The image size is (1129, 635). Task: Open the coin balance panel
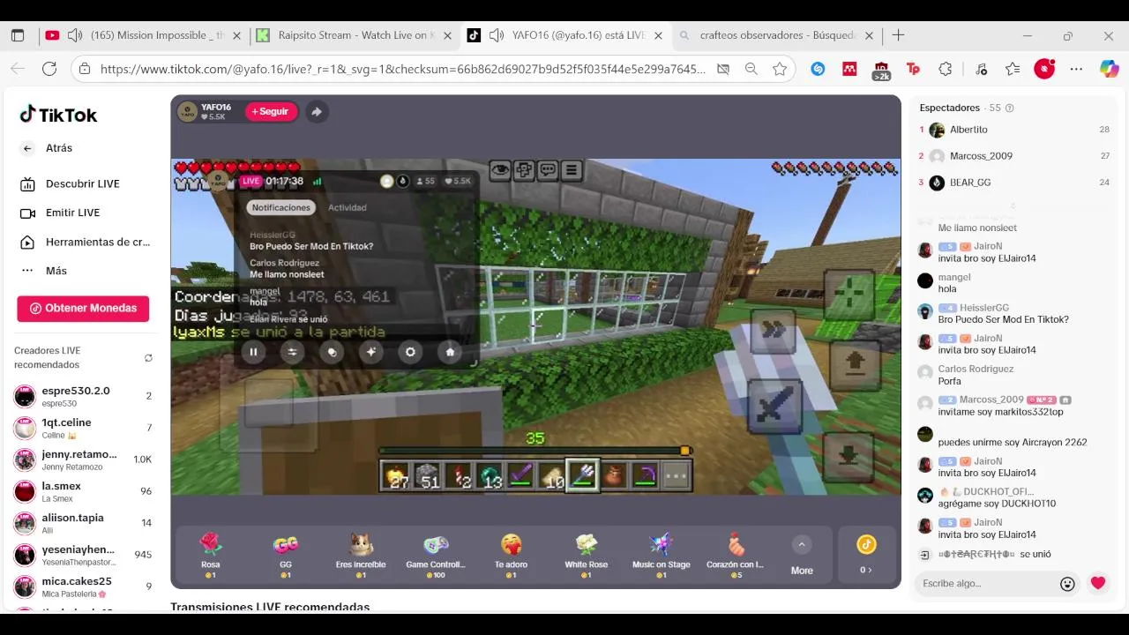[866, 556]
